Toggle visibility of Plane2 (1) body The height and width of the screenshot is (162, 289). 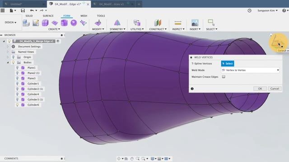coord(17,73)
